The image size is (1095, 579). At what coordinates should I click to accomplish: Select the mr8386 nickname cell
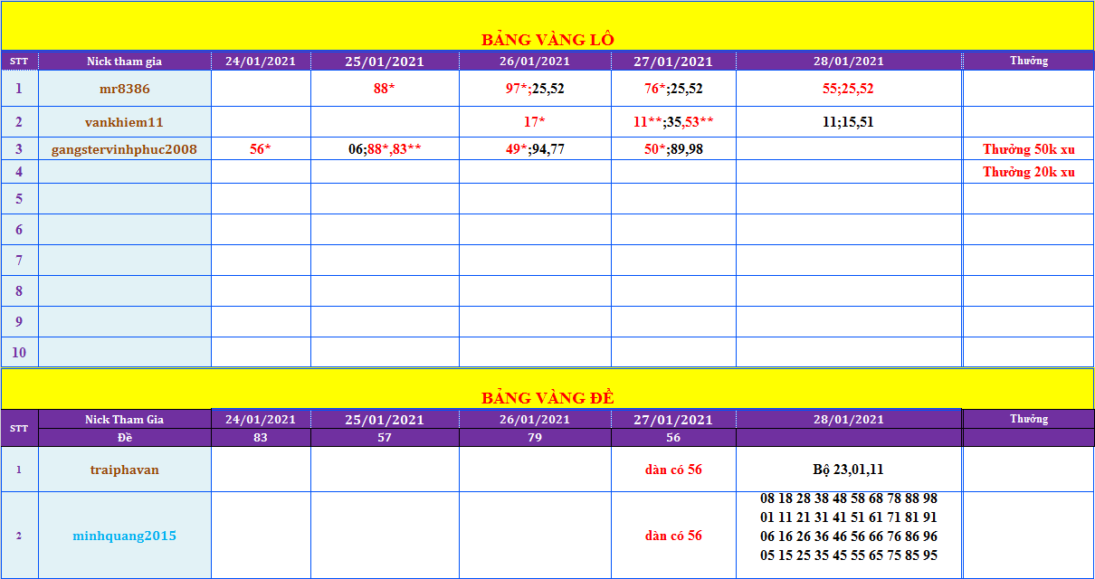tap(125, 89)
